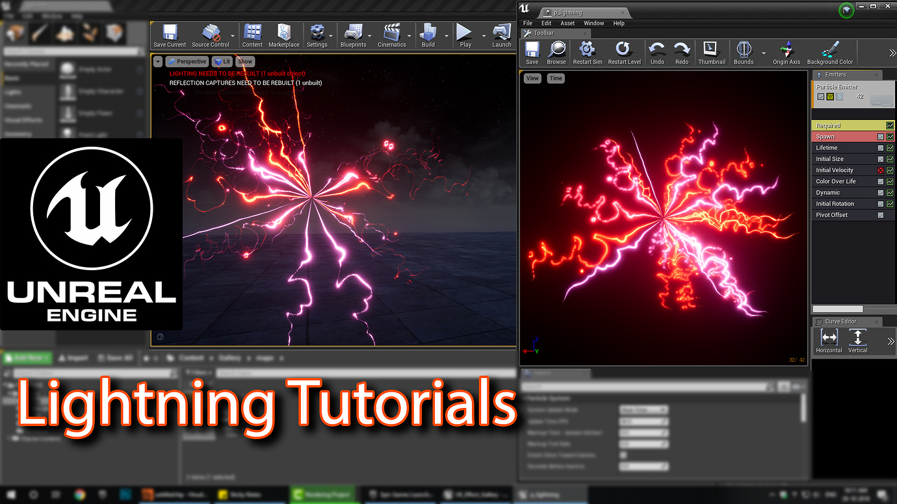The image size is (897, 504).
Task: Toggle the Dynamic module checkbox
Action: [x=881, y=193]
